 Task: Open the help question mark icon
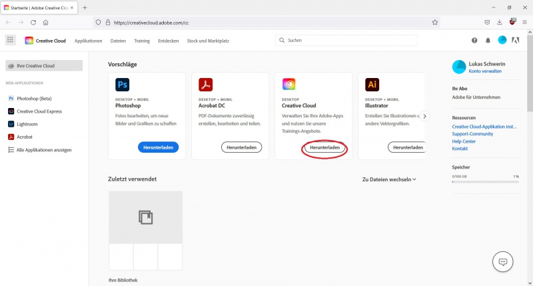click(474, 41)
